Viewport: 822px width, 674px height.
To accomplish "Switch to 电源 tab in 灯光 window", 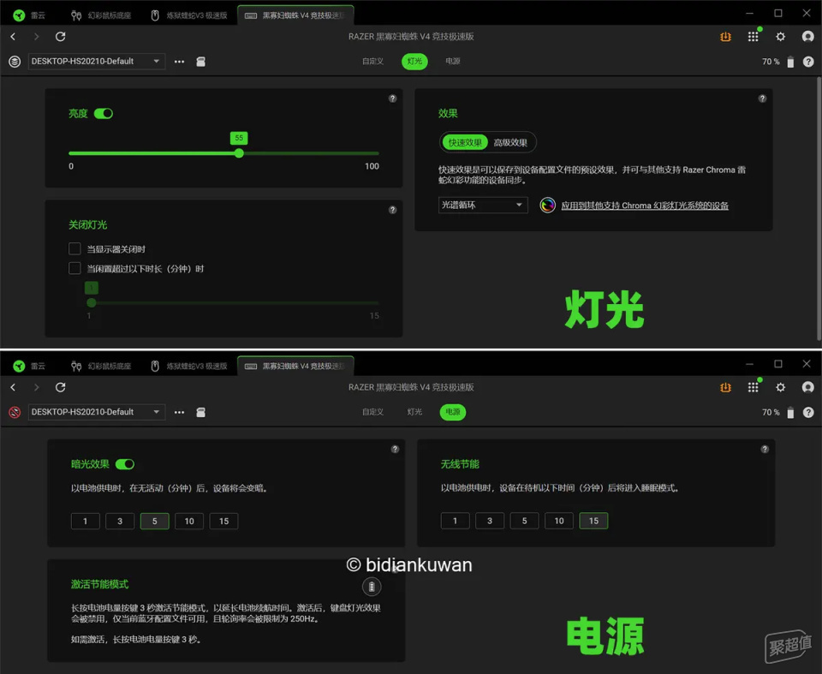I will pyautogui.click(x=453, y=62).
